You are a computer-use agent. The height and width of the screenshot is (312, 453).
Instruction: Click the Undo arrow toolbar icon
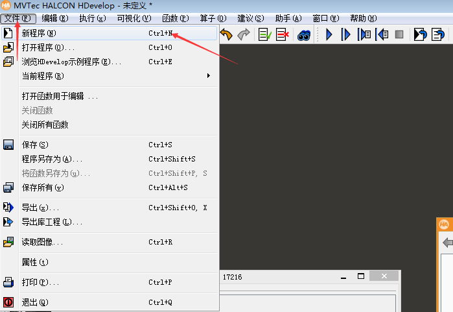click(226, 34)
